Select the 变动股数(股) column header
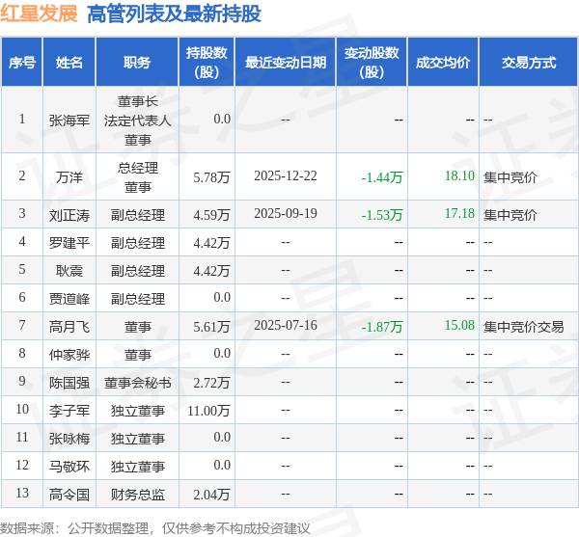 point(372,62)
